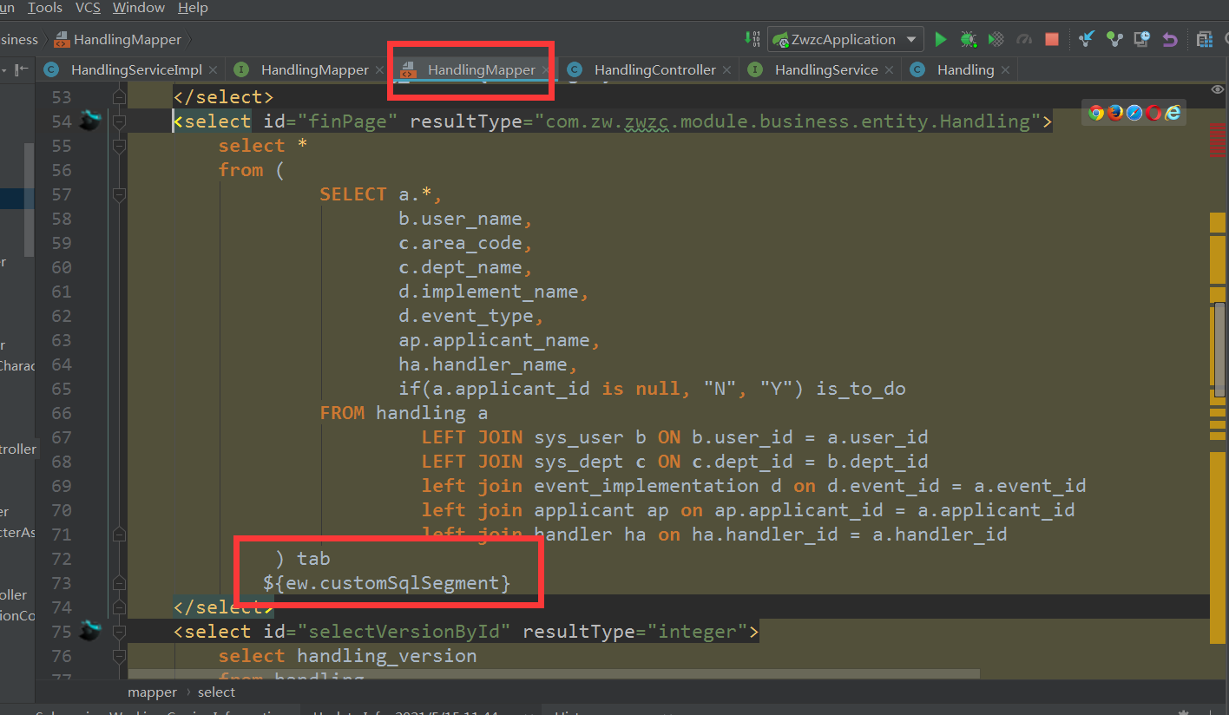
Task: Click the profiler gauge icon
Action: pos(1024,39)
